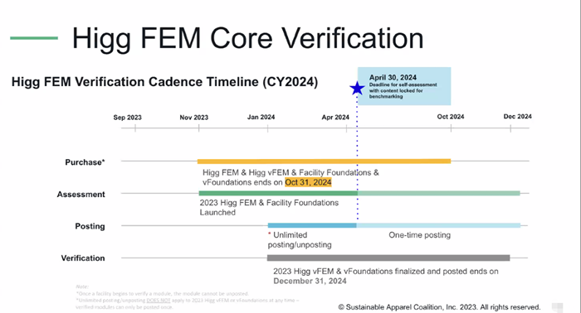
Task: Click the 'One-time posting' caption
Action: pos(419,235)
